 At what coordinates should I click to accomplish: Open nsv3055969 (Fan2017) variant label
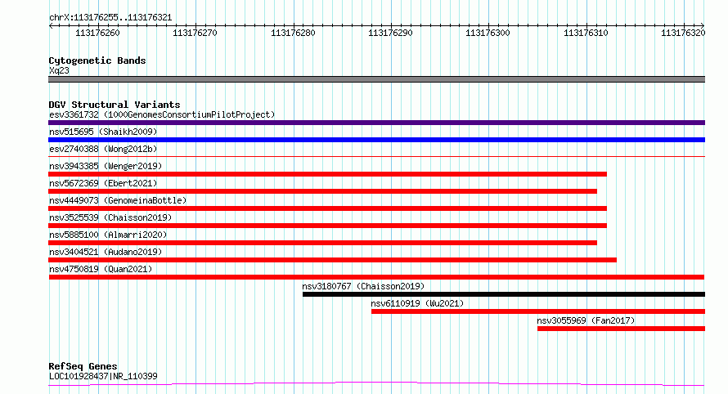click(x=586, y=320)
